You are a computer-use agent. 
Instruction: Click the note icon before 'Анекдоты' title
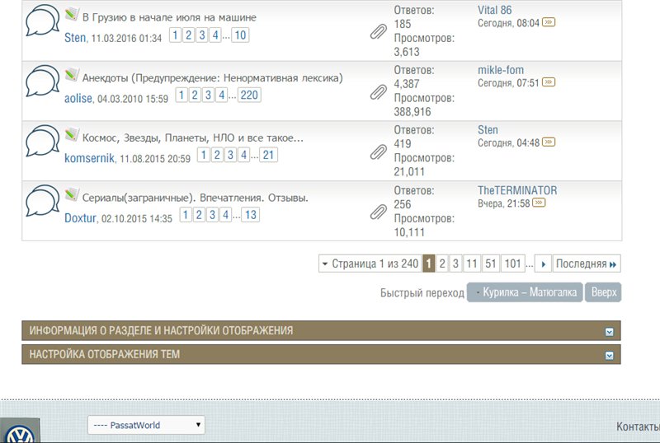click(72, 74)
